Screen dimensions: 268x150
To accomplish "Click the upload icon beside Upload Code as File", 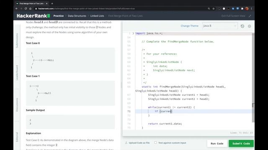I will [126, 142].
